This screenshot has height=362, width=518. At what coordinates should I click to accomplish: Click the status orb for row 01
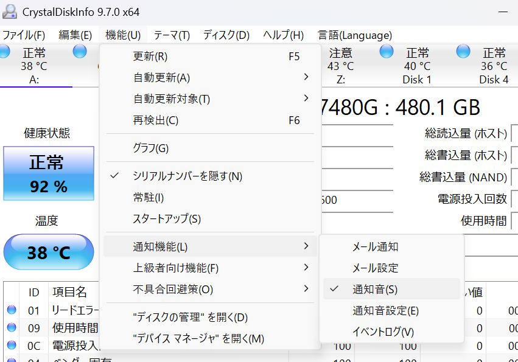[x=12, y=310]
